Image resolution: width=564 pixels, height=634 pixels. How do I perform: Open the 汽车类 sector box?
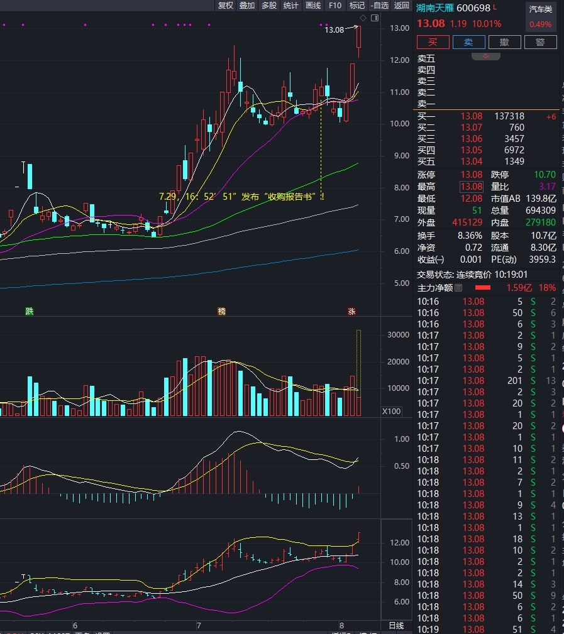pos(541,16)
